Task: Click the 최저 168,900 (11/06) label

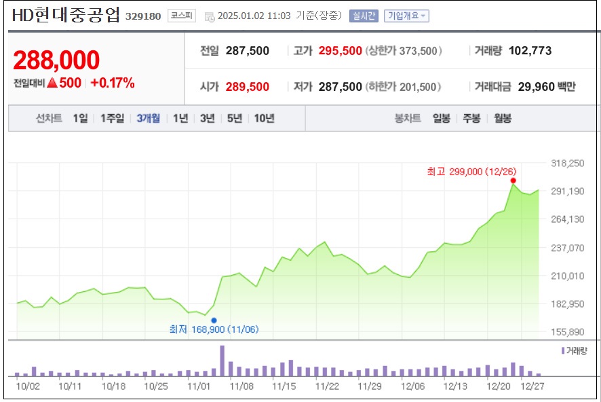Action: 214,329
